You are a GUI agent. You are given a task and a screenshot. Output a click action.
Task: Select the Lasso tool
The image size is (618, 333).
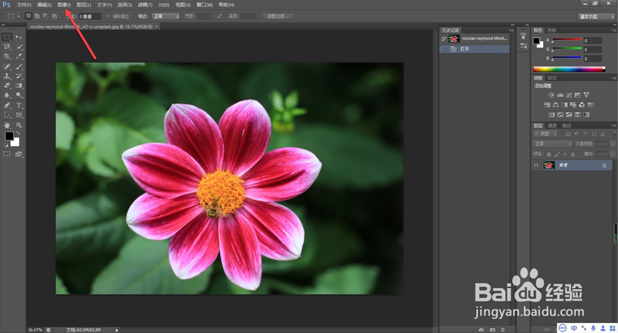(x=7, y=47)
